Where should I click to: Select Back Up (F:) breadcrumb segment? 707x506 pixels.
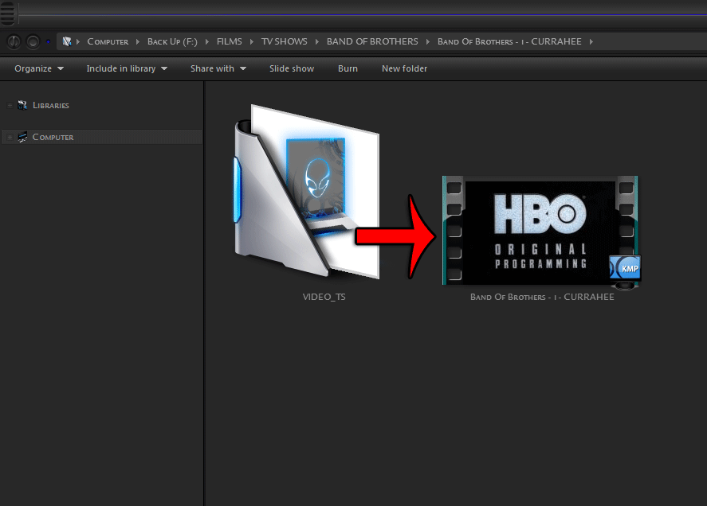point(172,41)
